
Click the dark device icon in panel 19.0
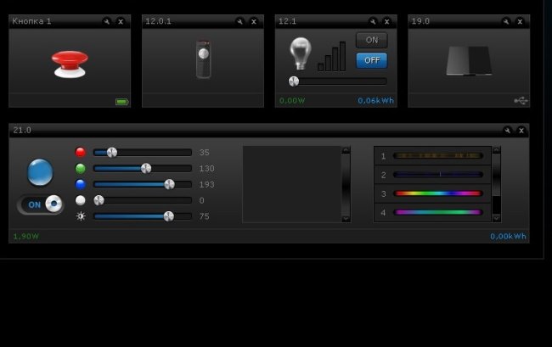(x=469, y=60)
